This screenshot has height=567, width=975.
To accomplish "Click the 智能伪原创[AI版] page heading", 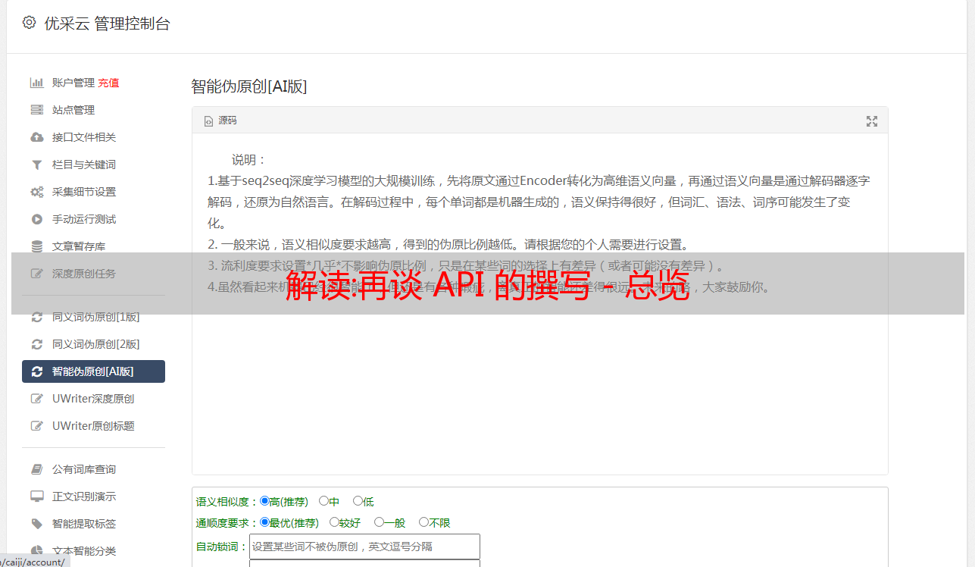I will 249,86.
